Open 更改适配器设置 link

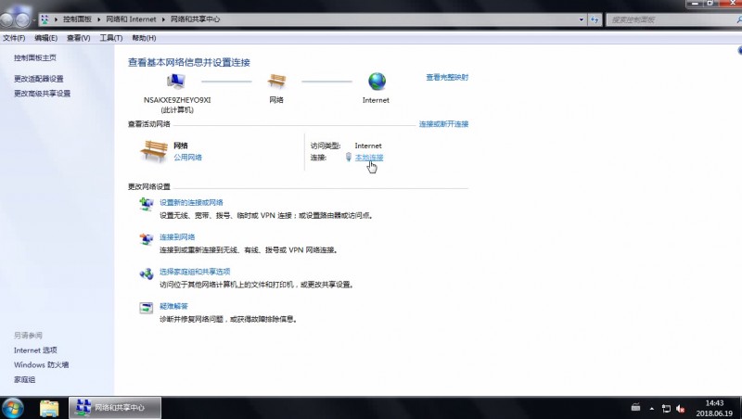(39, 79)
